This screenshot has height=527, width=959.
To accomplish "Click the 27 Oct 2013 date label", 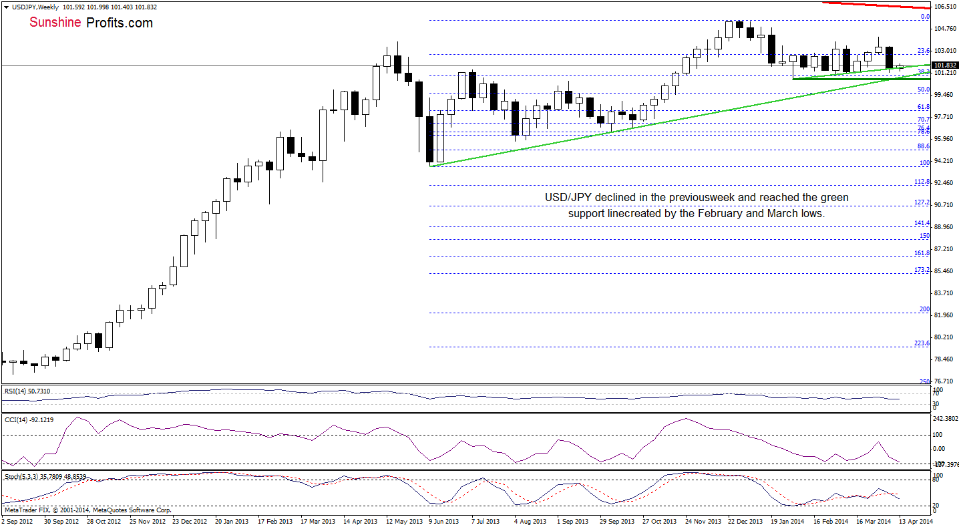I will pos(659,521).
